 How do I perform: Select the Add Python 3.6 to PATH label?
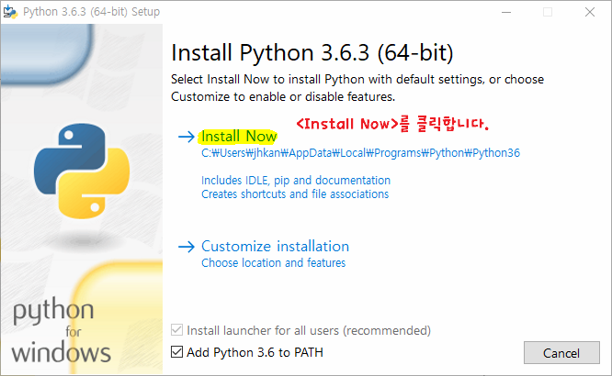coord(255,352)
